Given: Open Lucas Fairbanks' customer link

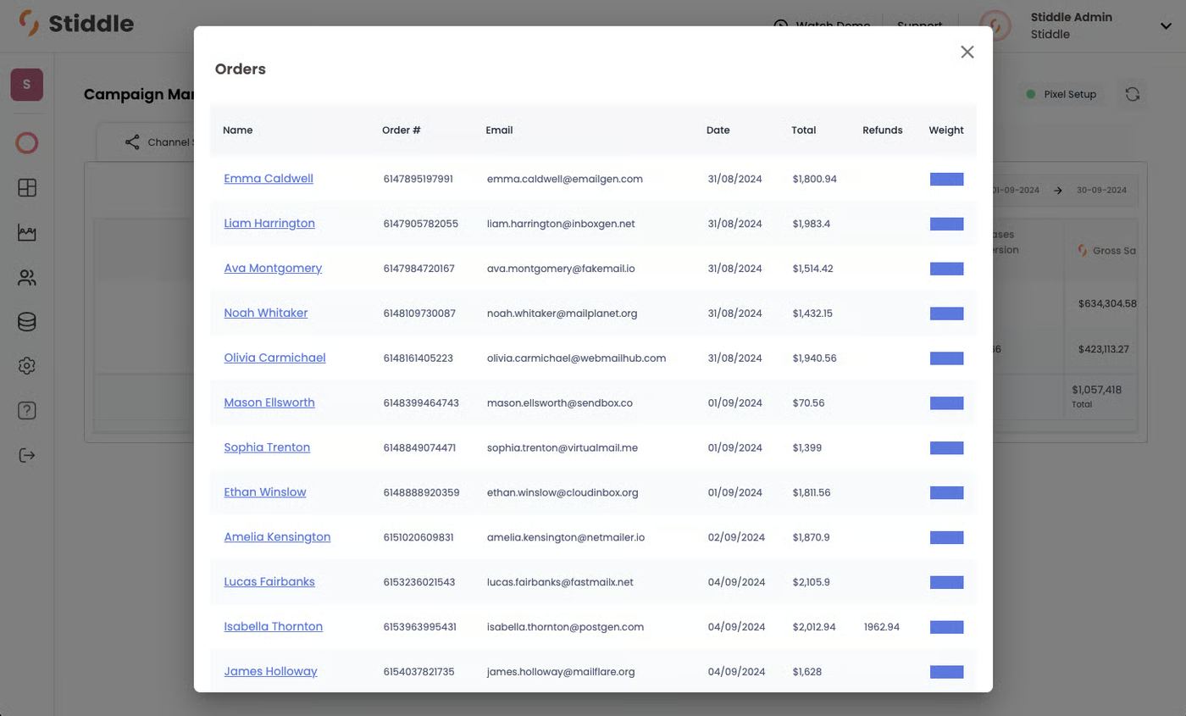Looking at the screenshot, I should [x=269, y=582].
